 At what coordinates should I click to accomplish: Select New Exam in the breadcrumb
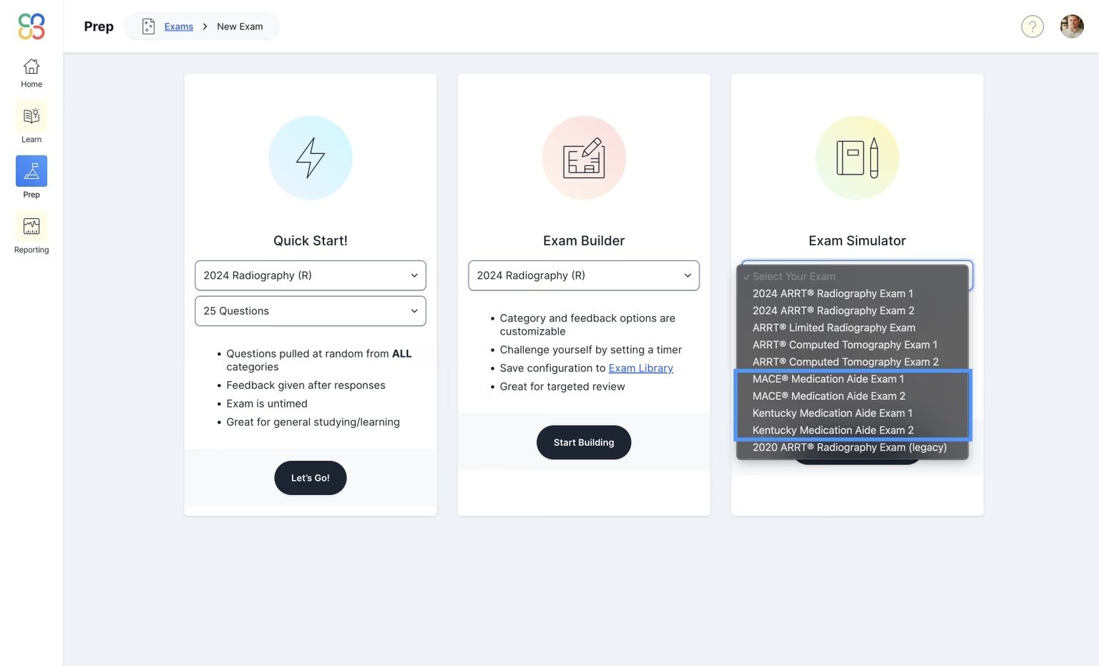(240, 26)
